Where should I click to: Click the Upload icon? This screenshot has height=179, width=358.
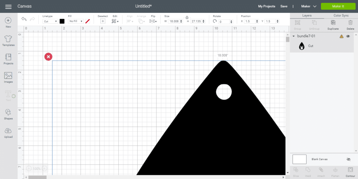pyautogui.click(x=8, y=131)
